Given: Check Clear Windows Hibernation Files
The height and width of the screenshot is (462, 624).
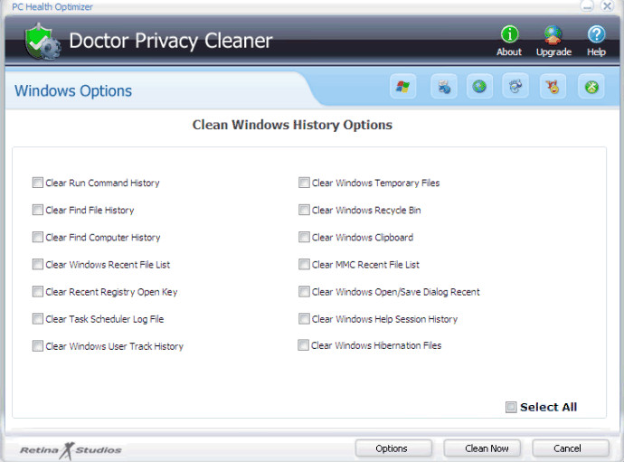Looking at the screenshot, I should point(303,345).
